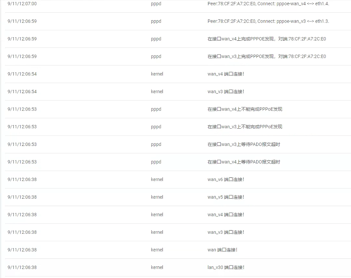Select the wan_v4 完成PPPOE发现 log message
The height and width of the screenshot is (278, 351).
pyautogui.click(x=267, y=39)
